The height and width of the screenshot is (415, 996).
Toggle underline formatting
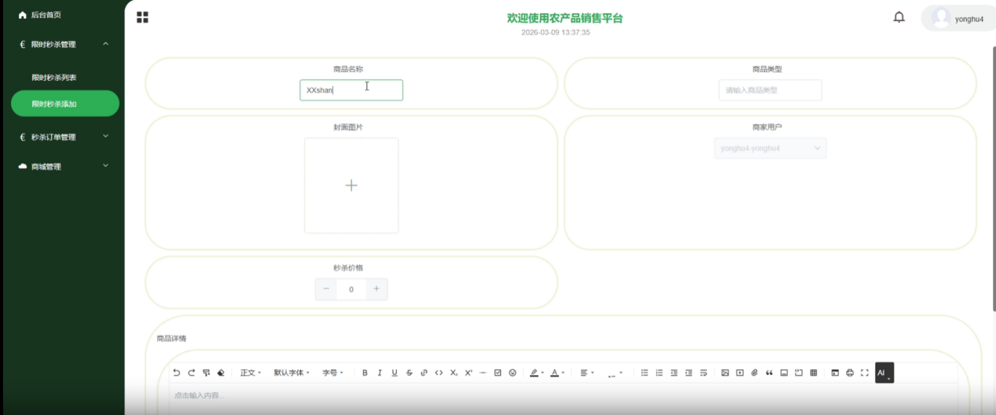tap(395, 373)
